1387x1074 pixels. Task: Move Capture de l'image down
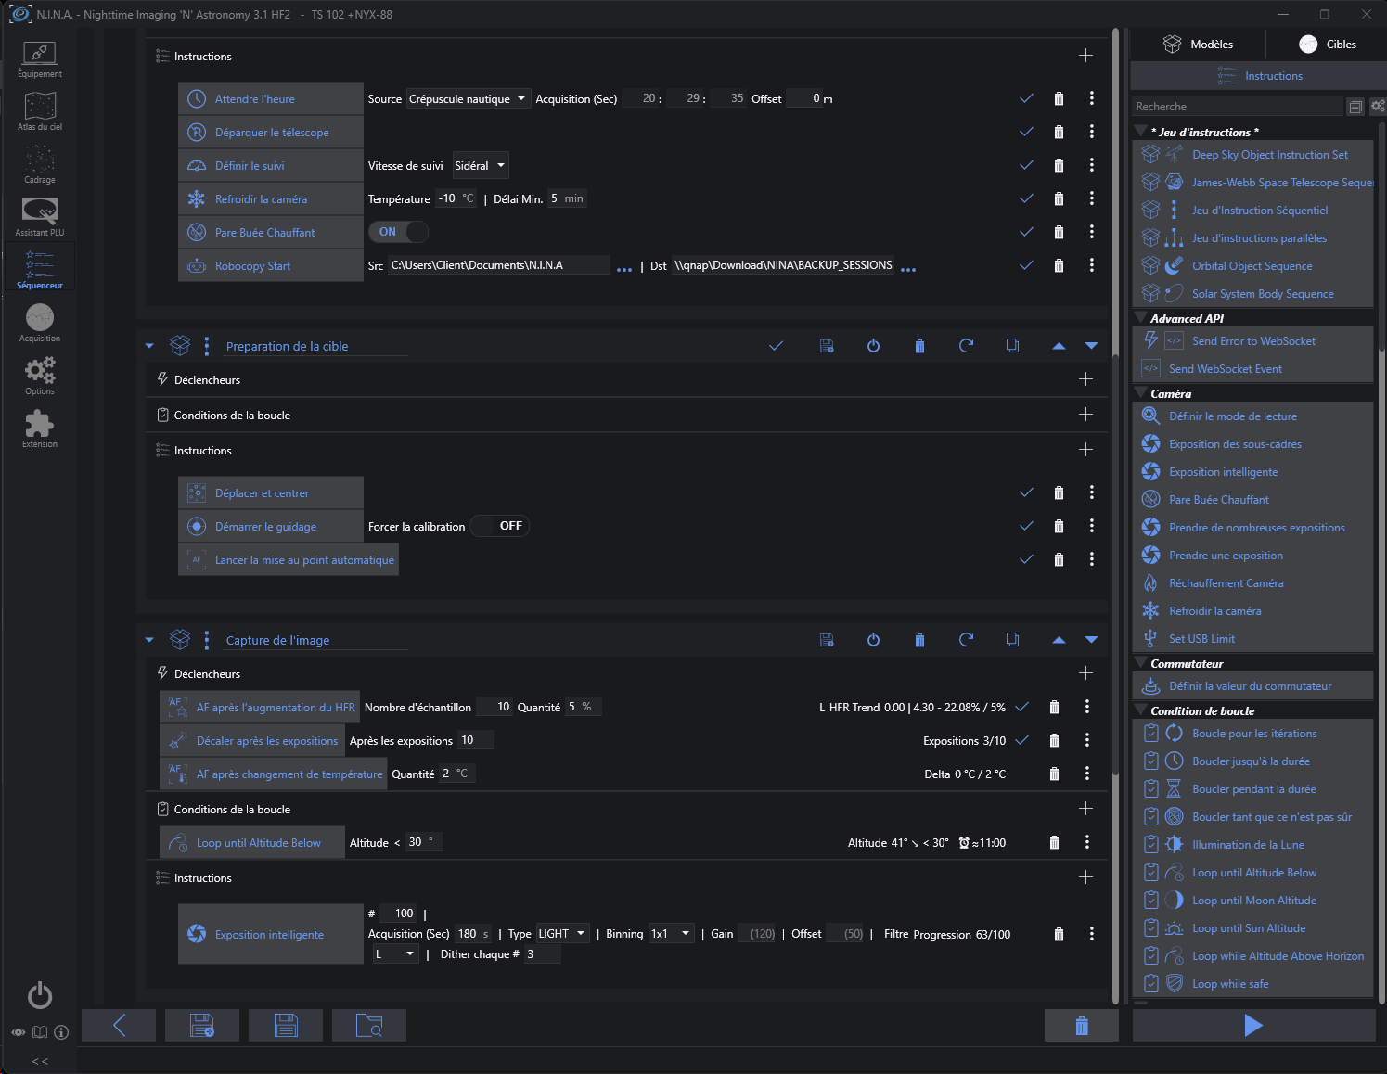[x=1091, y=640]
